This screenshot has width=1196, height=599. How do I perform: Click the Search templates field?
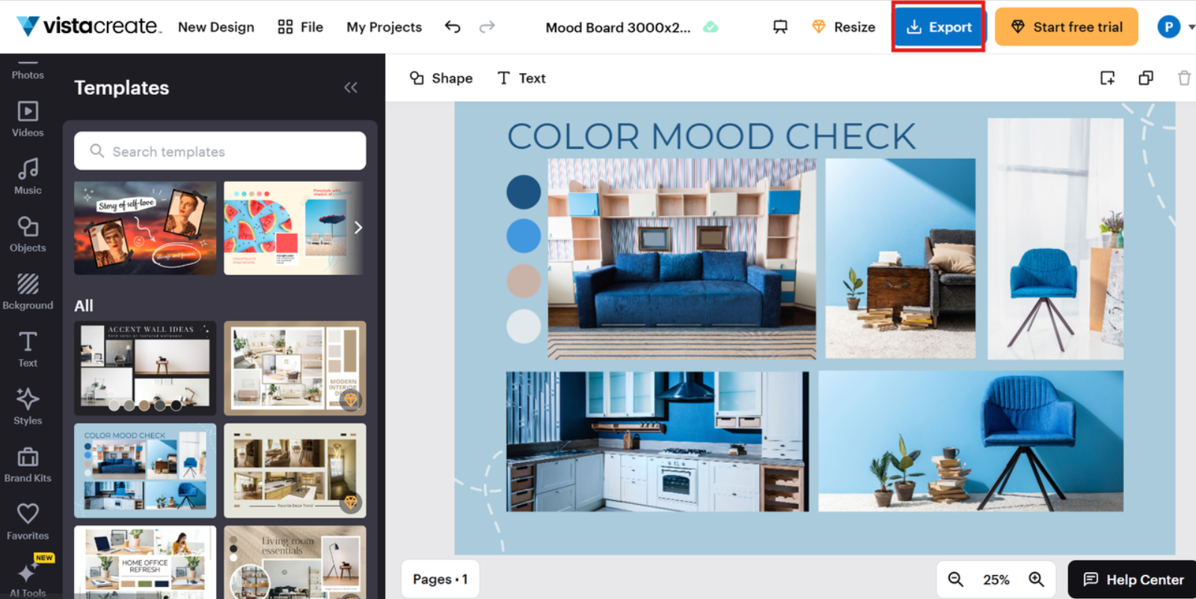point(220,151)
